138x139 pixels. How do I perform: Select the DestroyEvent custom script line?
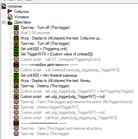tap(70, 70)
